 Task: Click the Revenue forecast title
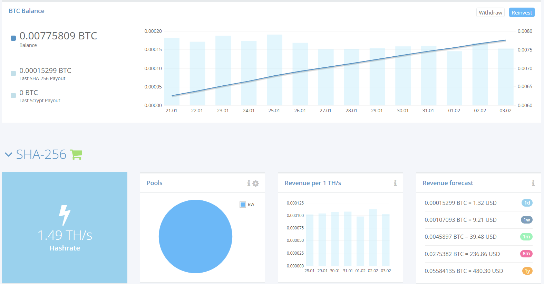448,183
